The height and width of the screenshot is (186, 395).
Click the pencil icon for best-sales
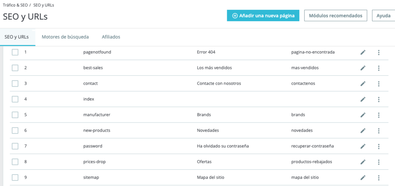[363, 68]
